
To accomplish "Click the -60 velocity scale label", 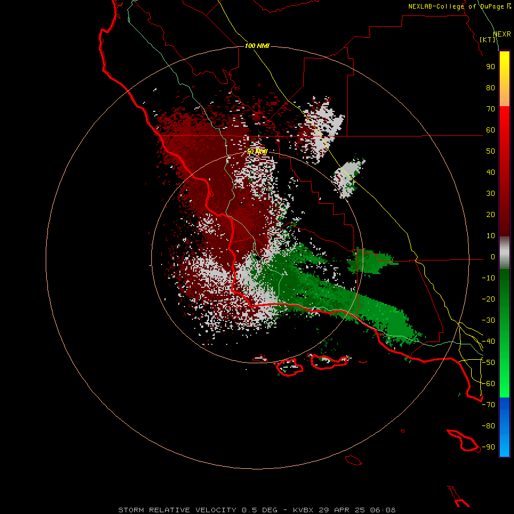I will (x=488, y=384).
